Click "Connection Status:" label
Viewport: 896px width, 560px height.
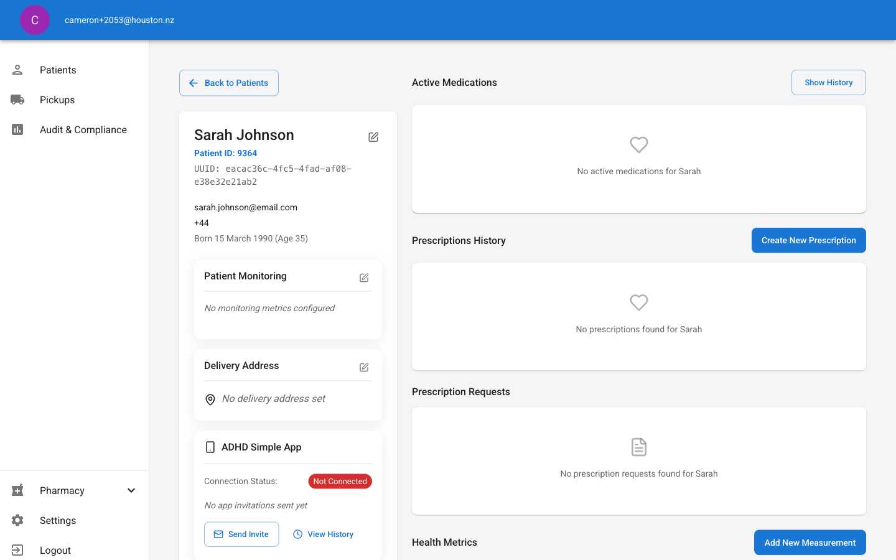pos(241,481)
